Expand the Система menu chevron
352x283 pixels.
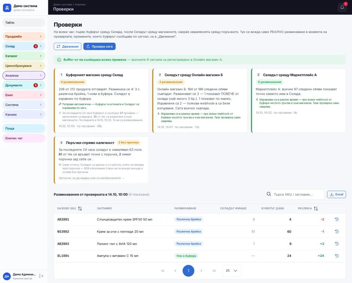click(41, 105)
